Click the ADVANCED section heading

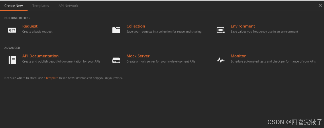[12, 48]
